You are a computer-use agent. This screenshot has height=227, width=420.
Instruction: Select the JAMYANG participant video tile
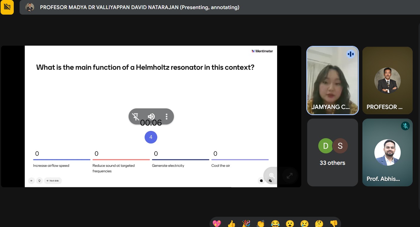click(332, 80)
